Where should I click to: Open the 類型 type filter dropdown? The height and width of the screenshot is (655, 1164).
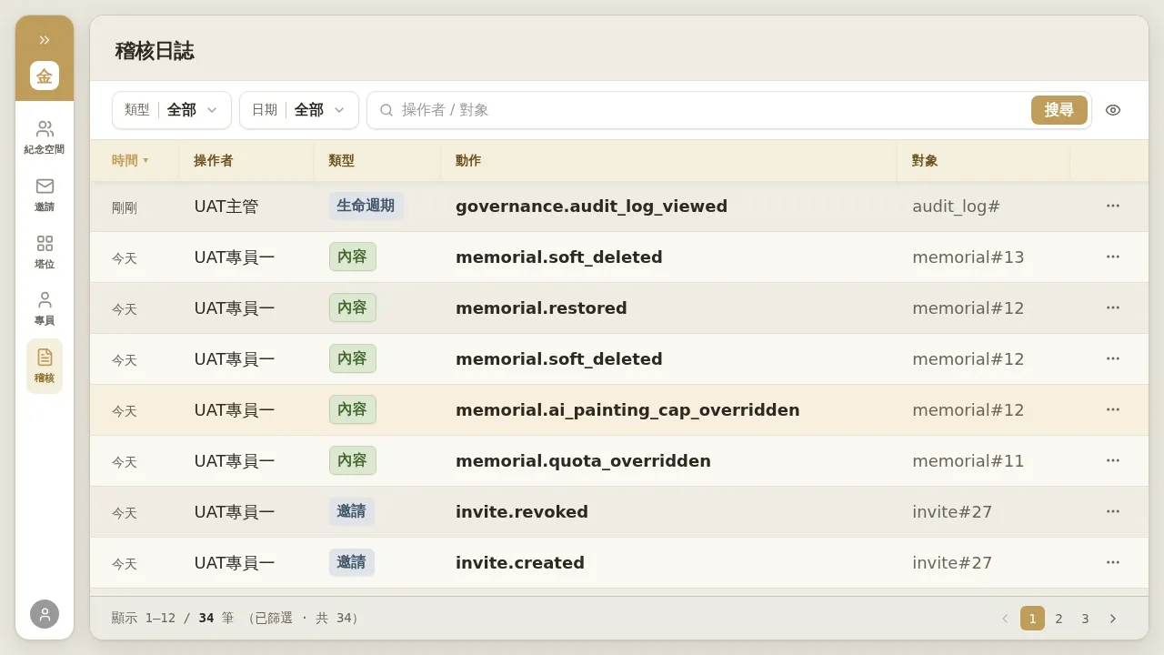coord(172,110)
